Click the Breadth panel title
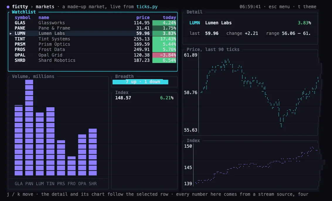 click(124, 76)
